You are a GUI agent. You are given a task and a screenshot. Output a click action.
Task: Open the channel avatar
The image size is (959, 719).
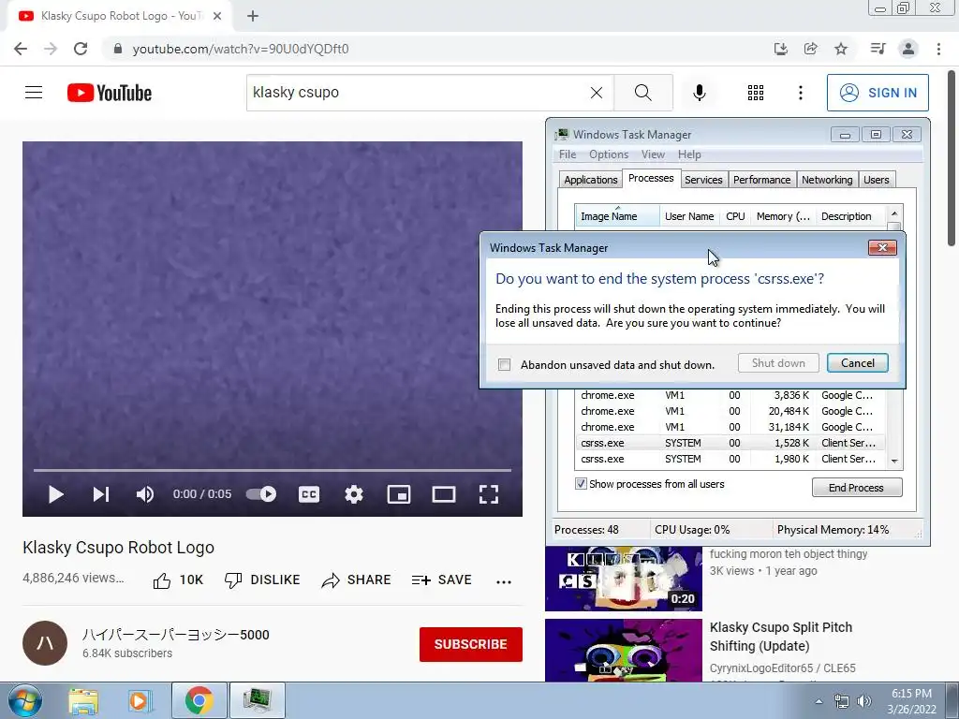[45, 643]
